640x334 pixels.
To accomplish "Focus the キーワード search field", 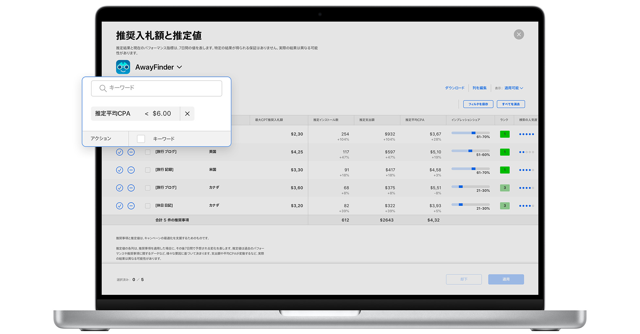I will (156, 88).
